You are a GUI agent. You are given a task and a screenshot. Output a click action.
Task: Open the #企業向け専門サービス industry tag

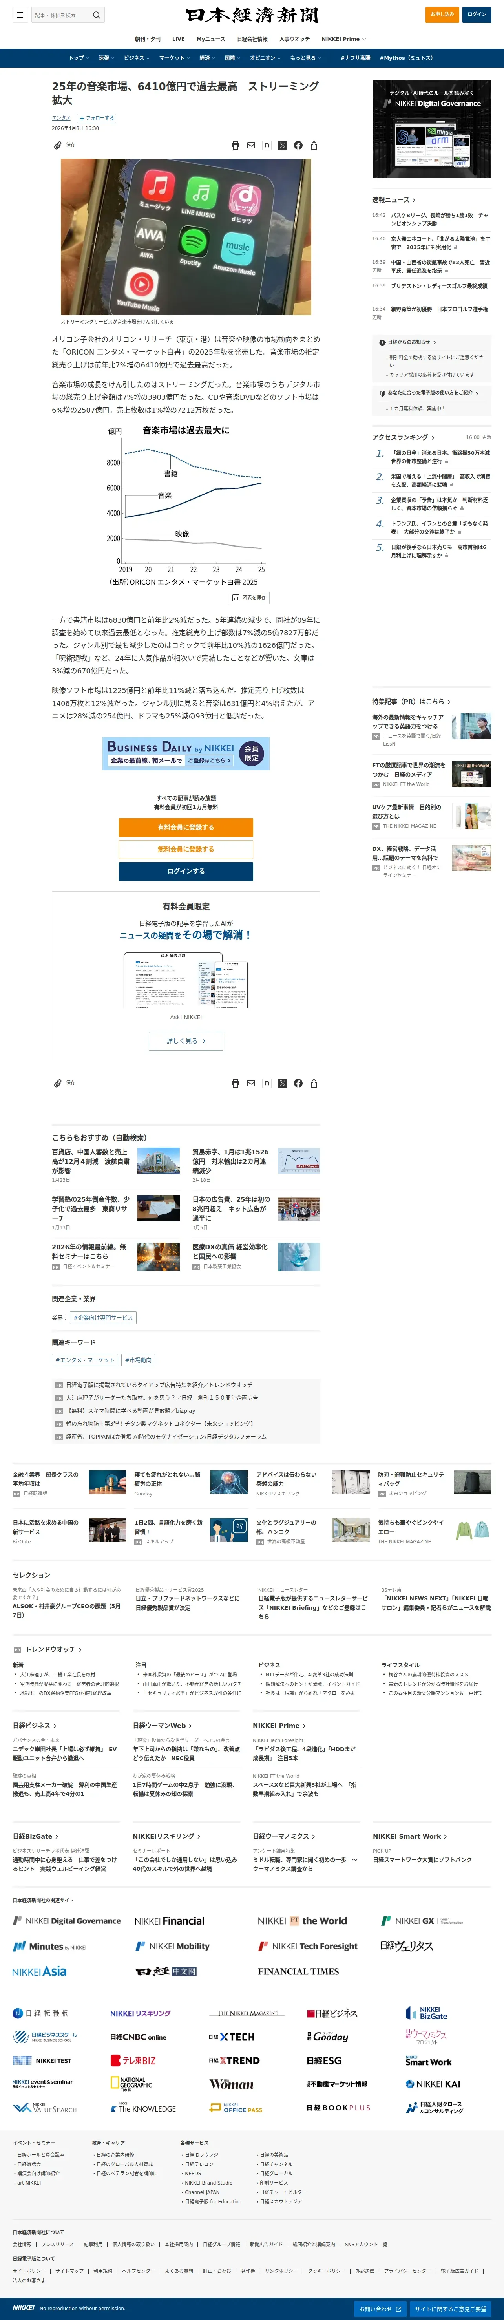[x=104, y=1318]
